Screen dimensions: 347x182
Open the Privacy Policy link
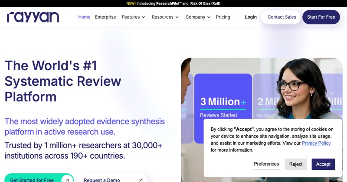click(x=316, y=143)
